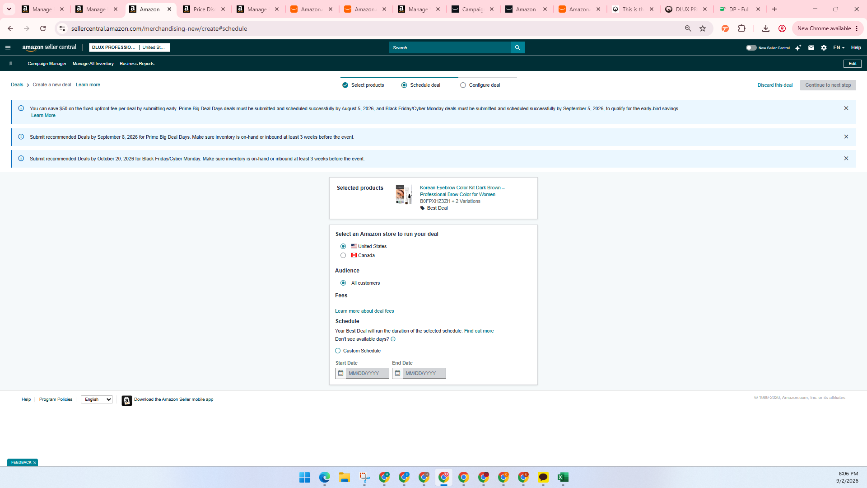Open Campaign Manager in the nav bar

(47, 64)
